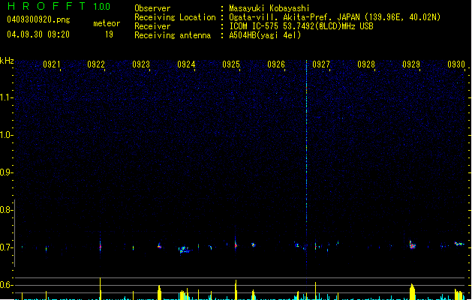Click the 'Receiving antenna' field label

point(173,35)
